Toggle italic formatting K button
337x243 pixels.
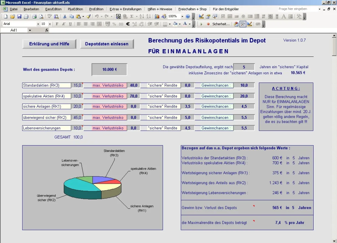[x=64, y=24]
